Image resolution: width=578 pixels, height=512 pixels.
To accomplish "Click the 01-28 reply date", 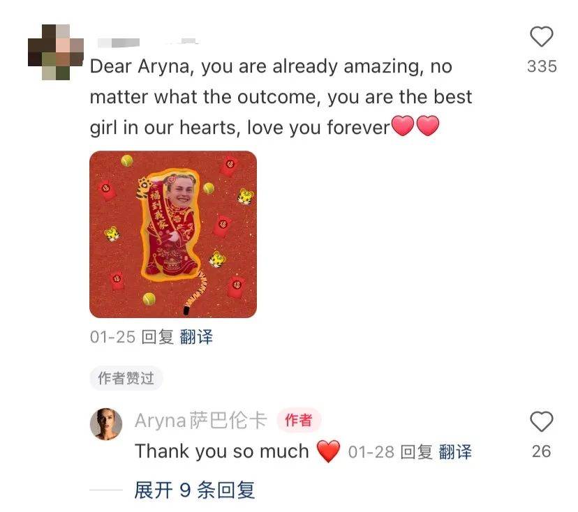I will 371,452.
